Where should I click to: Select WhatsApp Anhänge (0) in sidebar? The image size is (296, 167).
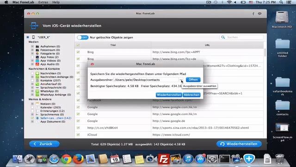point(55,95)
